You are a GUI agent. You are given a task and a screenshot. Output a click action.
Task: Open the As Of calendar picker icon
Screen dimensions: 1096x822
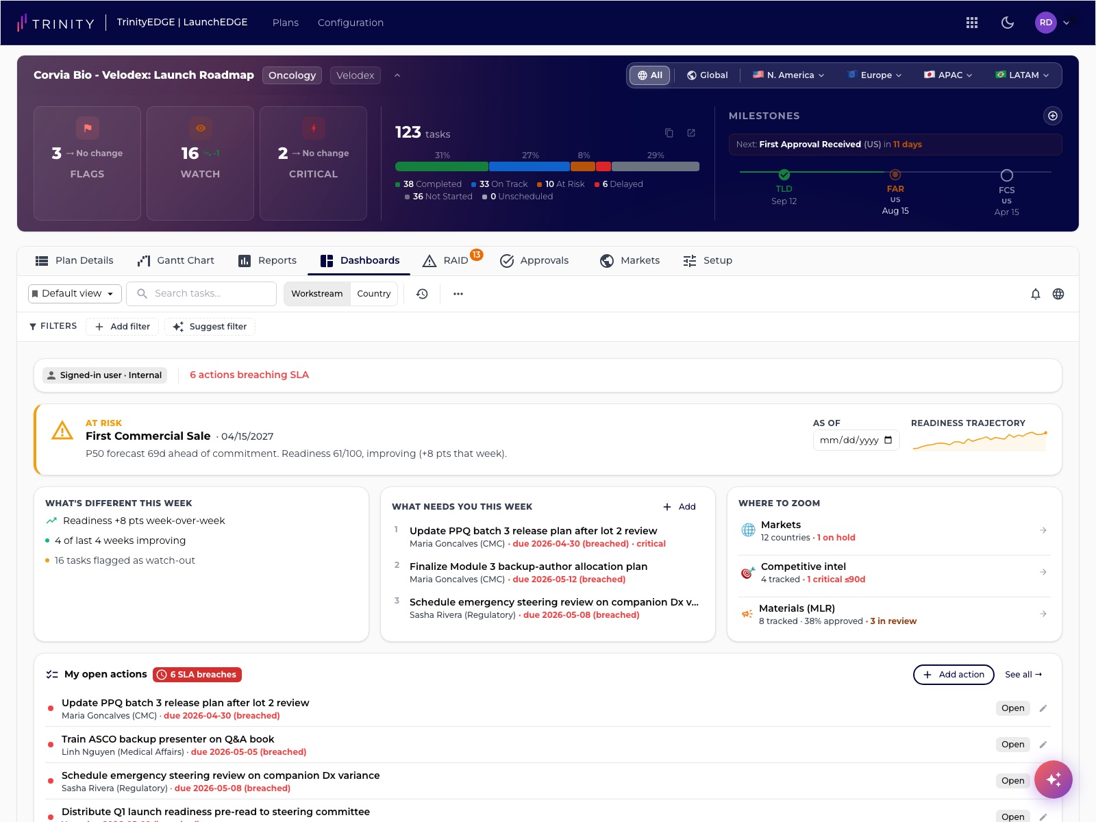pos(888,440)
